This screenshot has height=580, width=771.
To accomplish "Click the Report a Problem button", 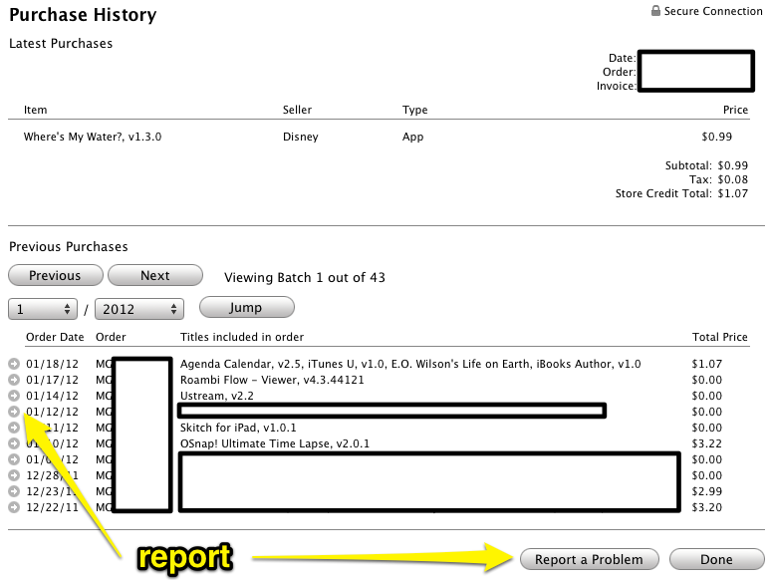I will [x=589, y=559].
